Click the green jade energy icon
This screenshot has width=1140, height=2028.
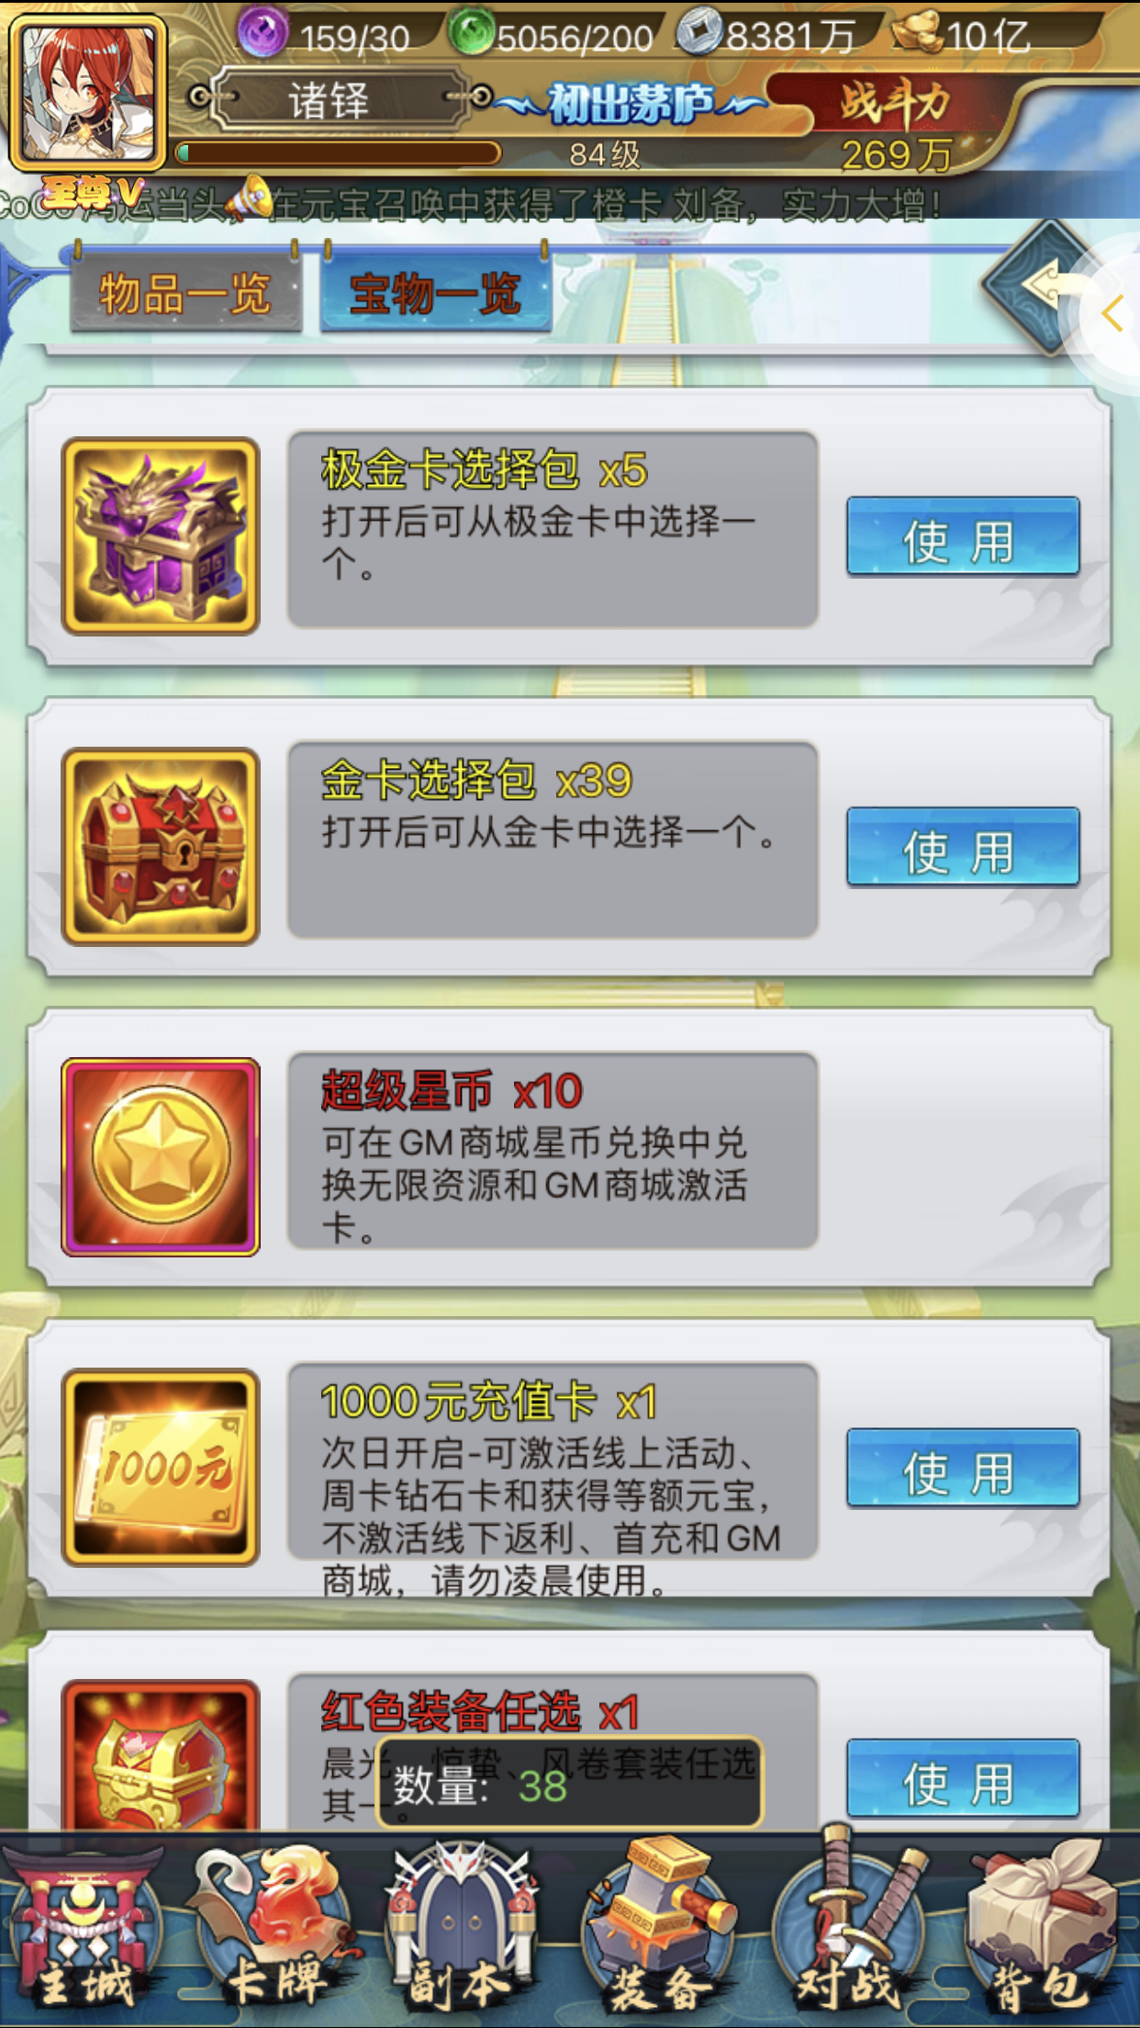tap(472, 32)
